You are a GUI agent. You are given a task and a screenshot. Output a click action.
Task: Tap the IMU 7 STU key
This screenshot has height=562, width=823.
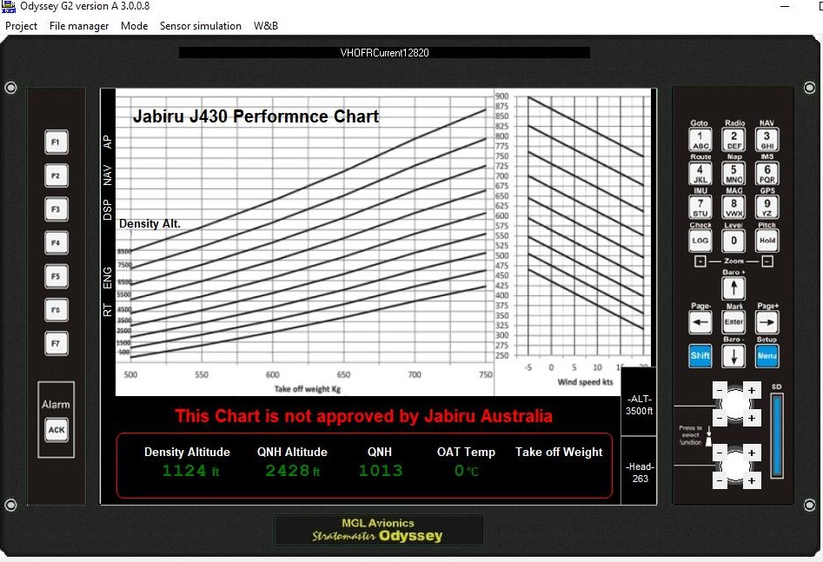(700, 207)
